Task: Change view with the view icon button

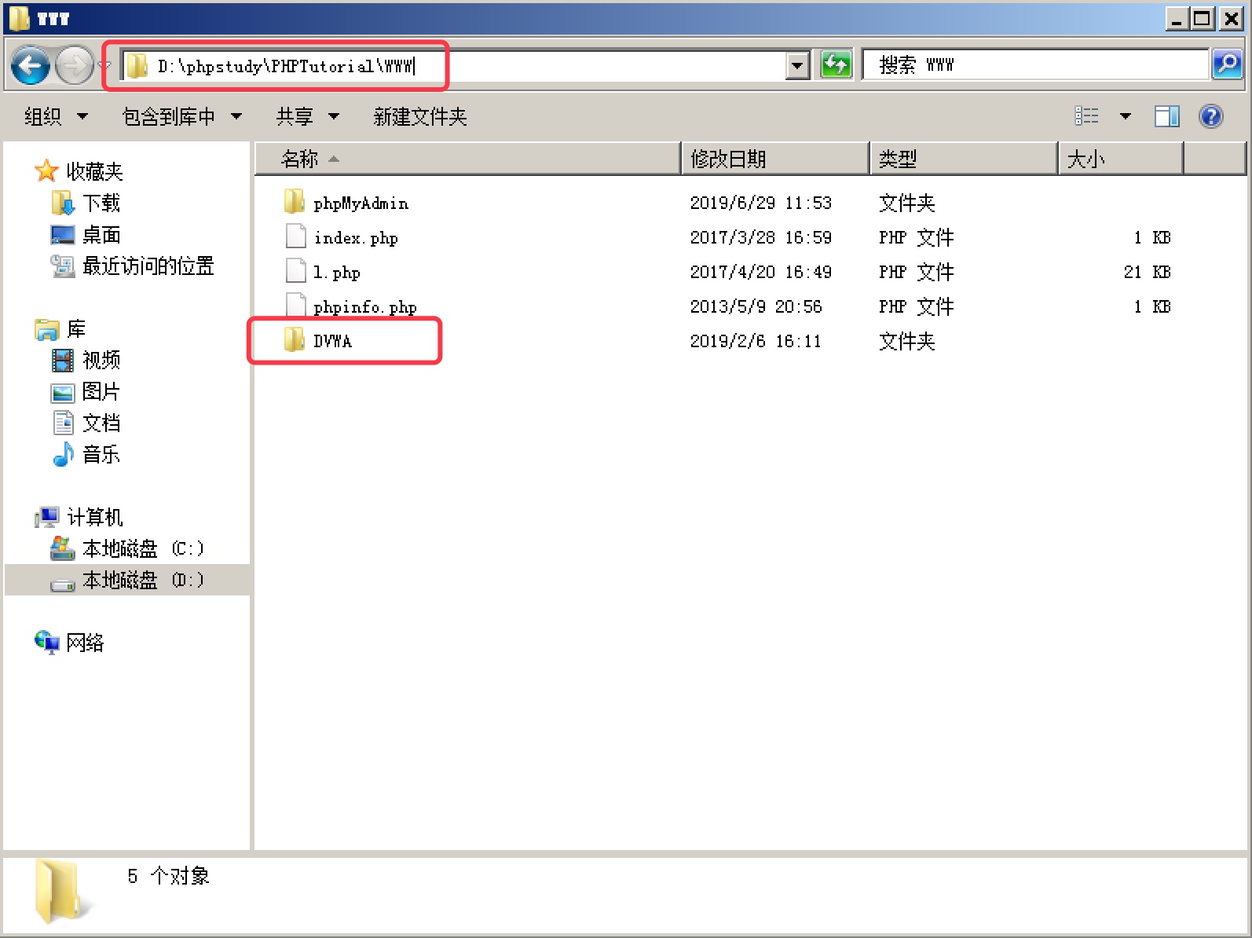Action: click(1087, 116)
